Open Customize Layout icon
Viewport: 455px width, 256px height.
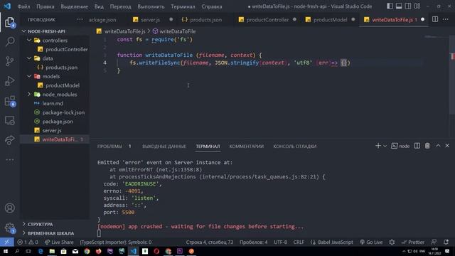[x=417, y=6]
